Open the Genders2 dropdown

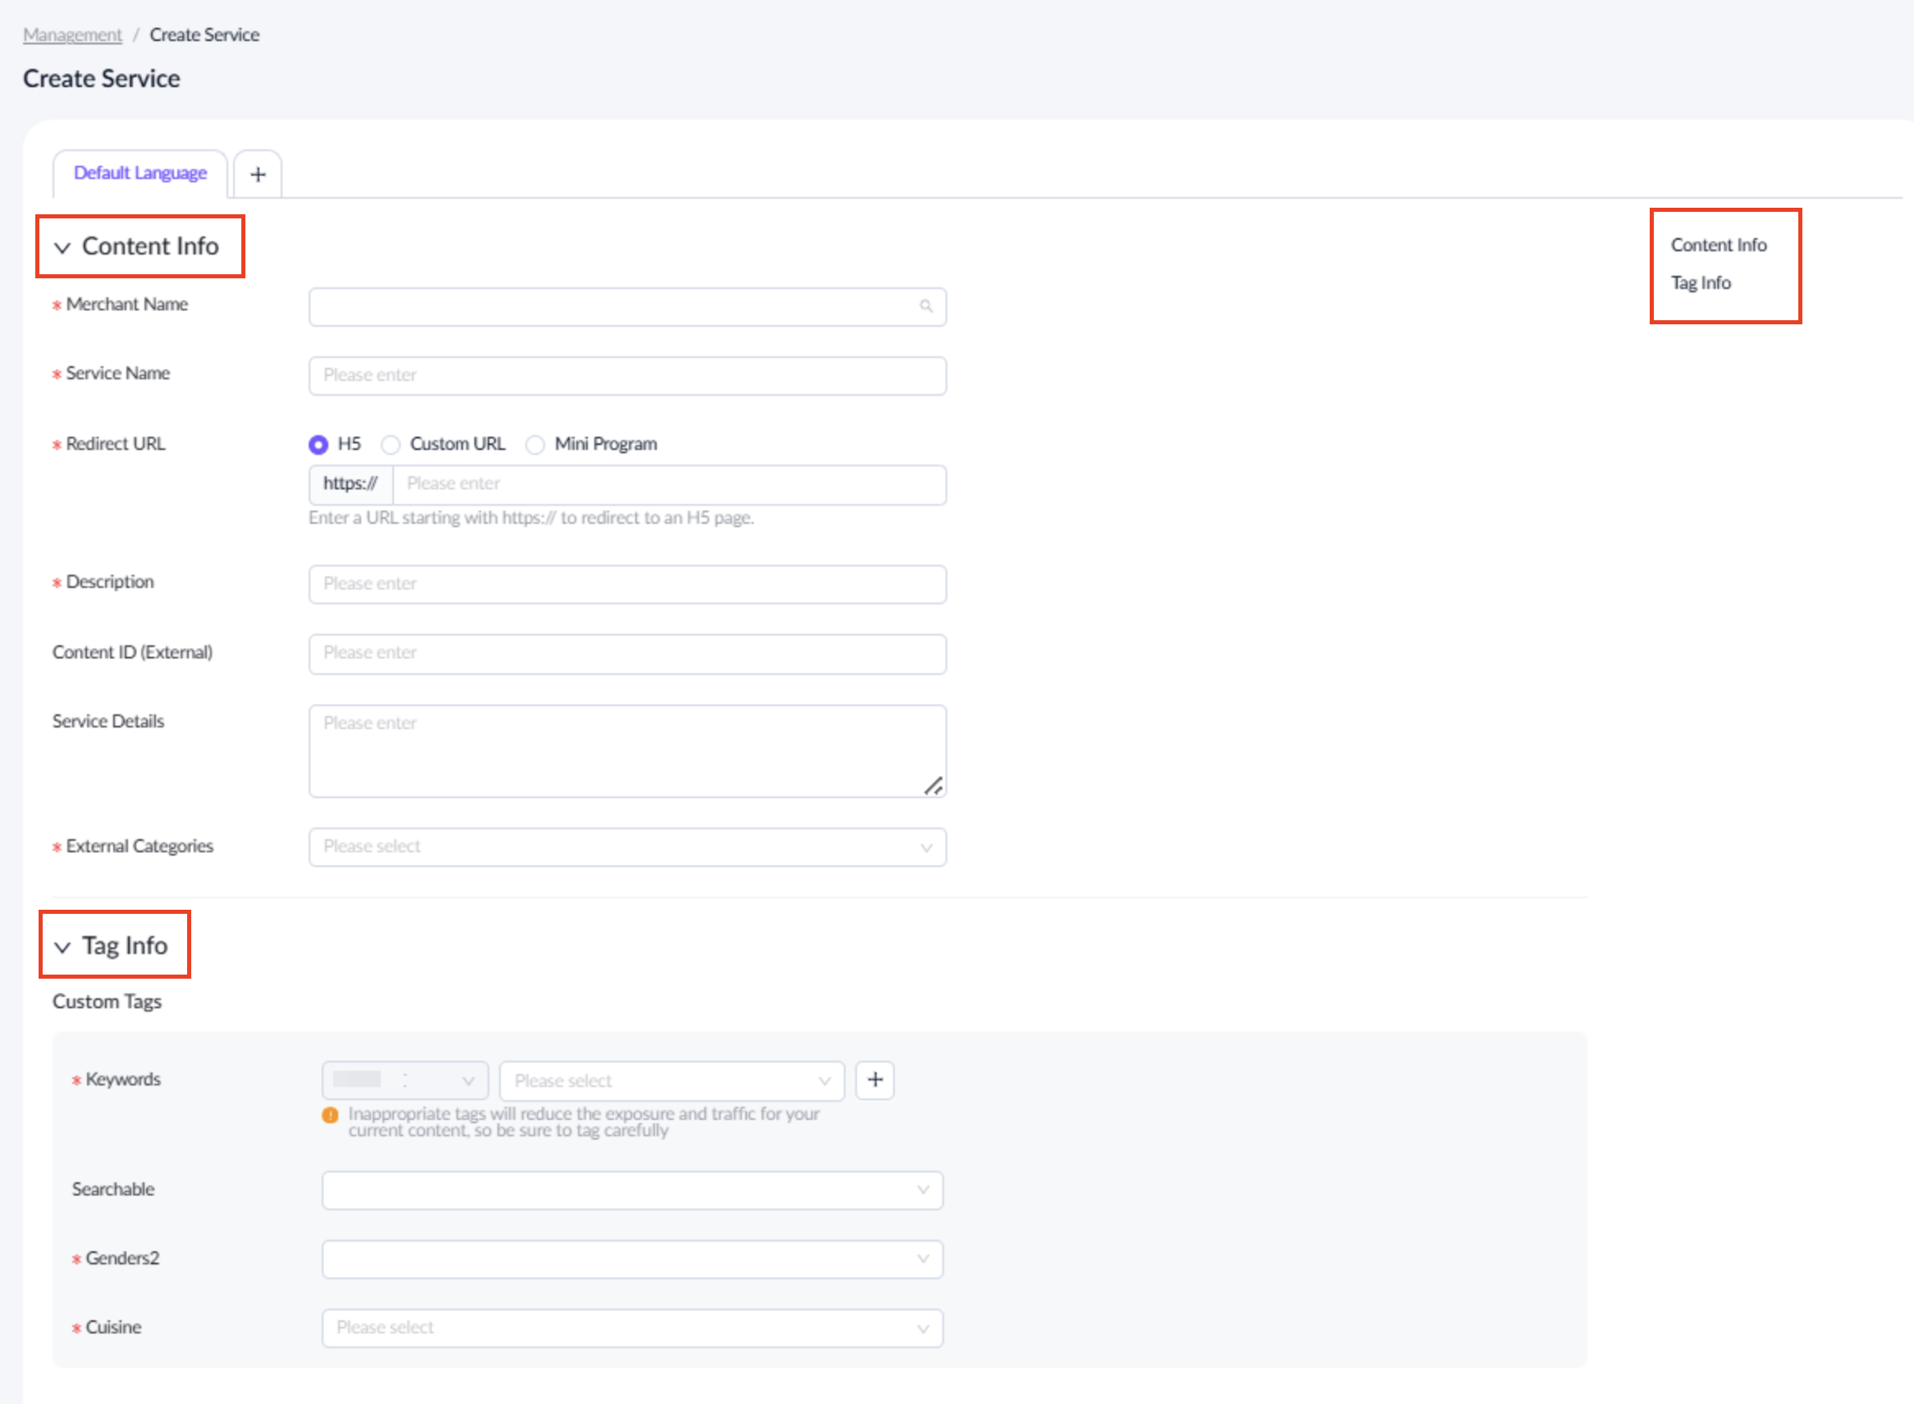632,1259
